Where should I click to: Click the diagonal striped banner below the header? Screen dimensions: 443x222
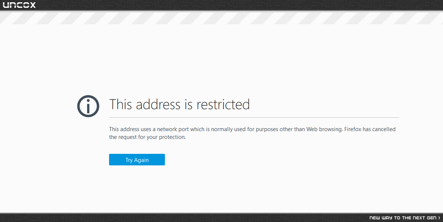point(221,18)
